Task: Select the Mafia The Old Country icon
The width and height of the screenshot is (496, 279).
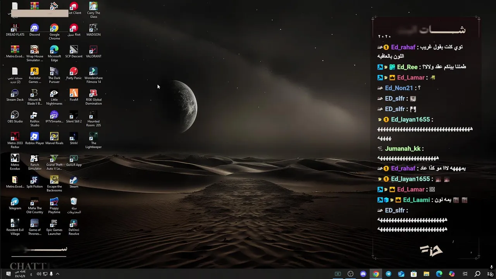Action: 34,205
